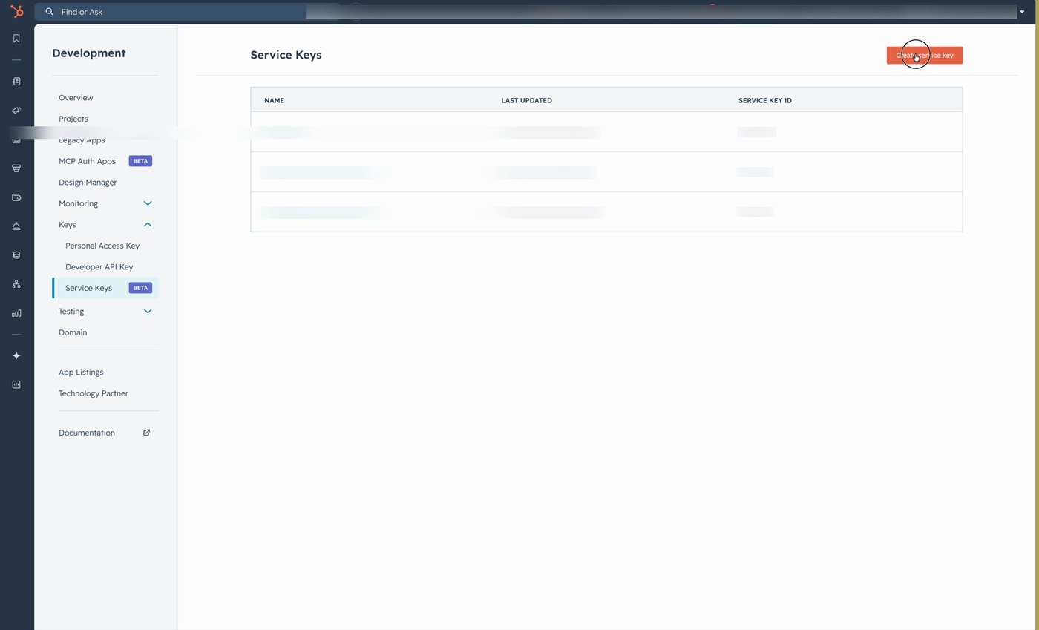Open the Data Management database icon

[x=16, y=255]
